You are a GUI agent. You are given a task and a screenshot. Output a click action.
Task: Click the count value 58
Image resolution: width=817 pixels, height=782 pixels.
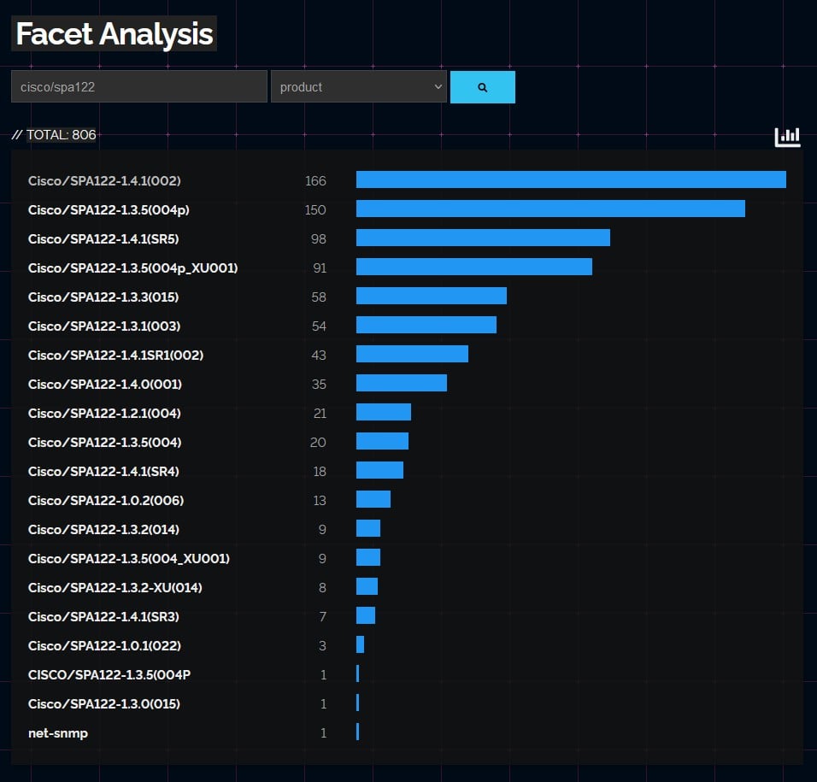pos(319,297)
